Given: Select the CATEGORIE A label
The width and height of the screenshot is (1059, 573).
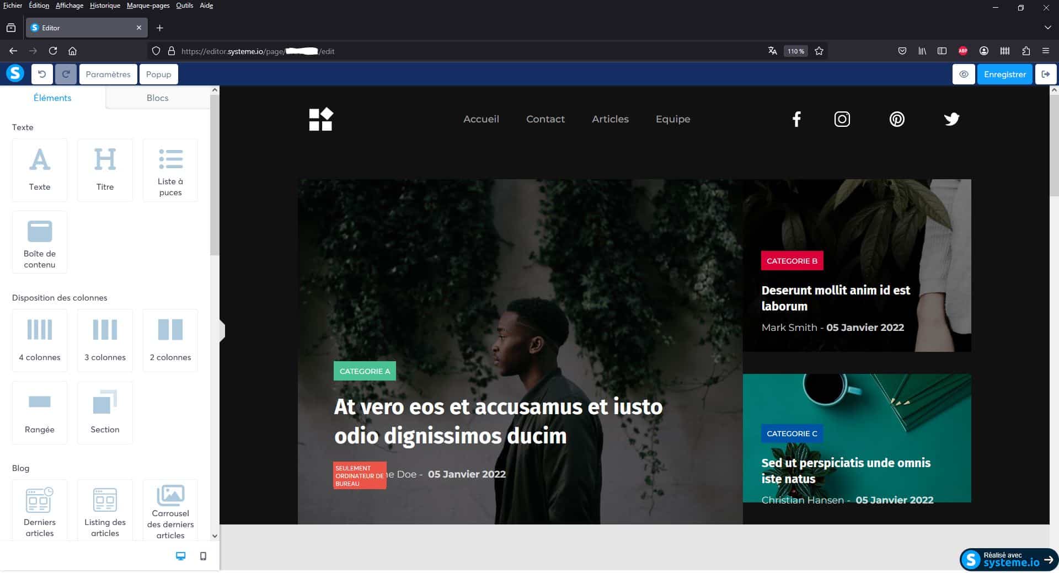Looking at the screenshot, I should point(365,371).
